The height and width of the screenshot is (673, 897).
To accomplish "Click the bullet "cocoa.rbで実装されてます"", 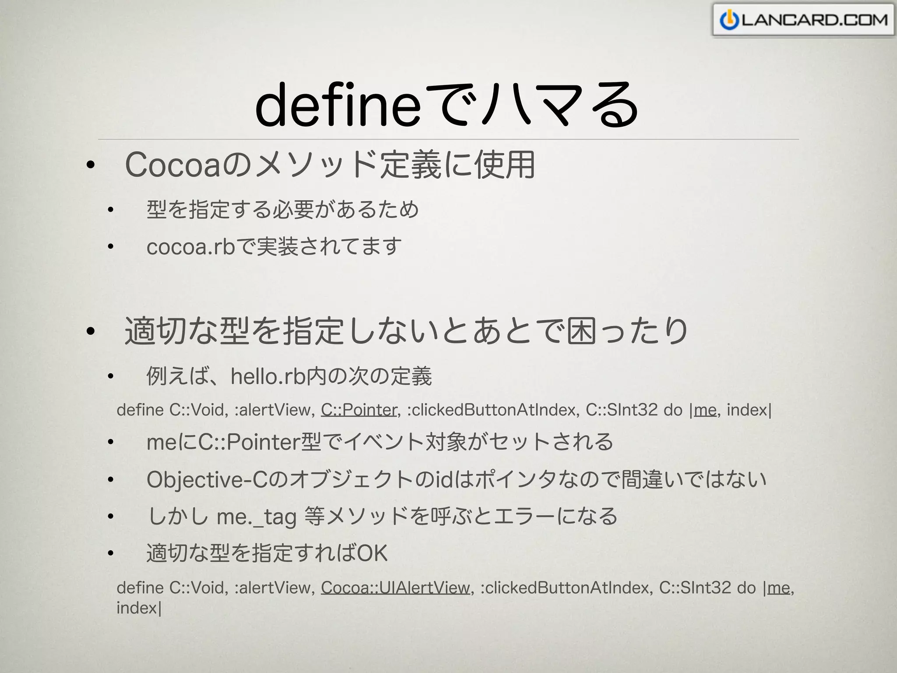I will click(274, 246).
